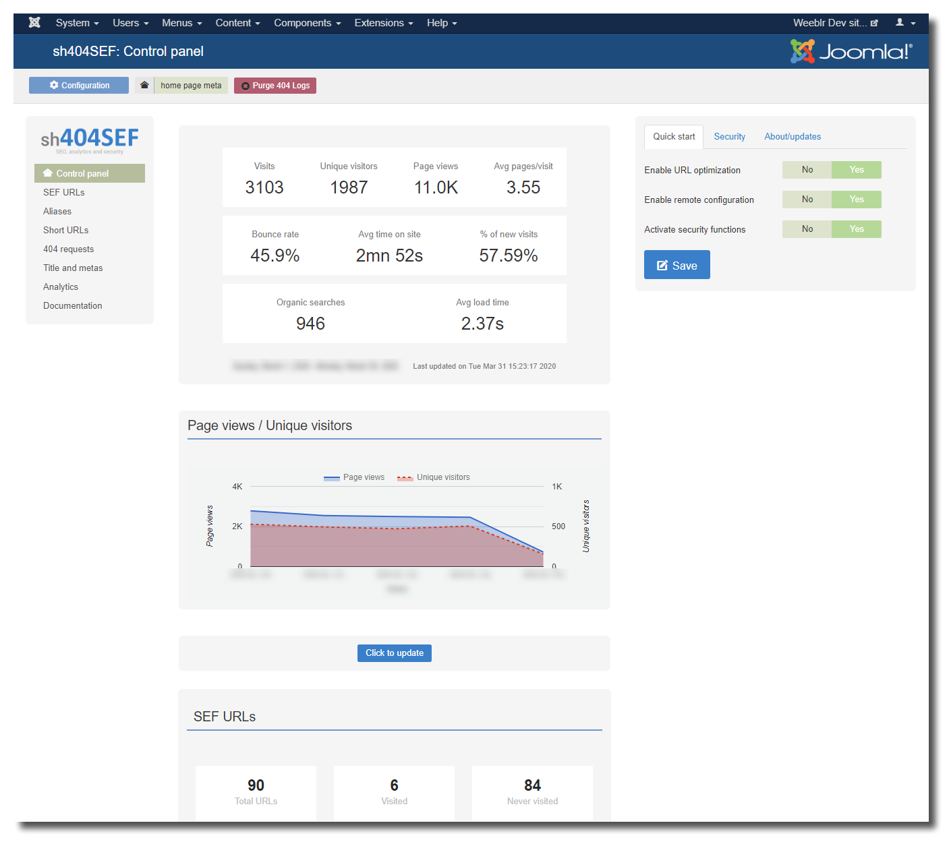Expand the Menus dropdown
Viewport: 949px width, 842px height.
click(181, 22)
